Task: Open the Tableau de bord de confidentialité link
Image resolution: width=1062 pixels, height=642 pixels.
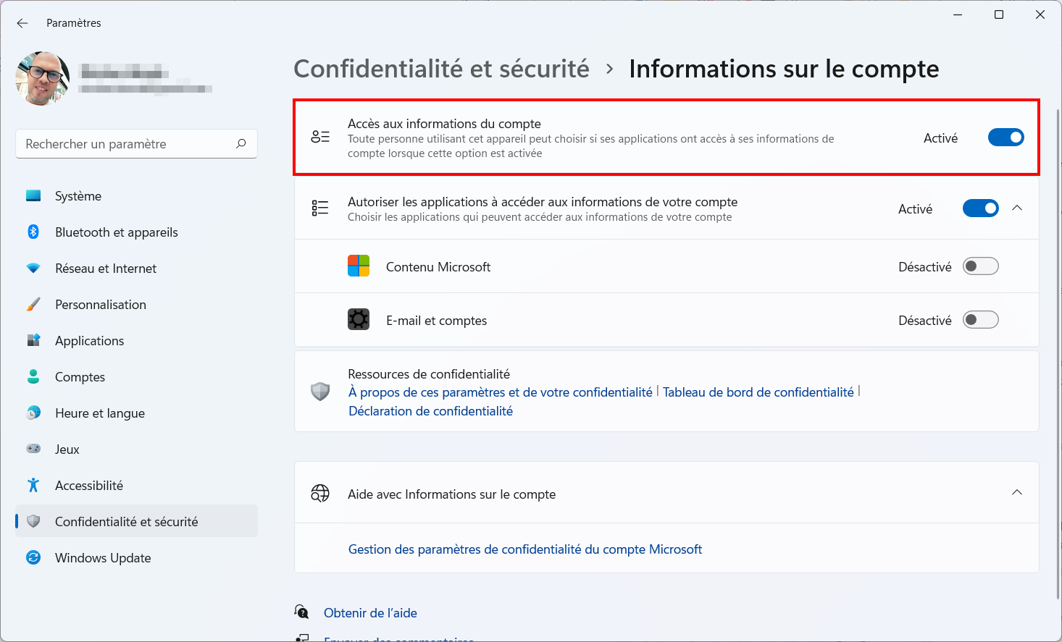Action: (758, 392)
